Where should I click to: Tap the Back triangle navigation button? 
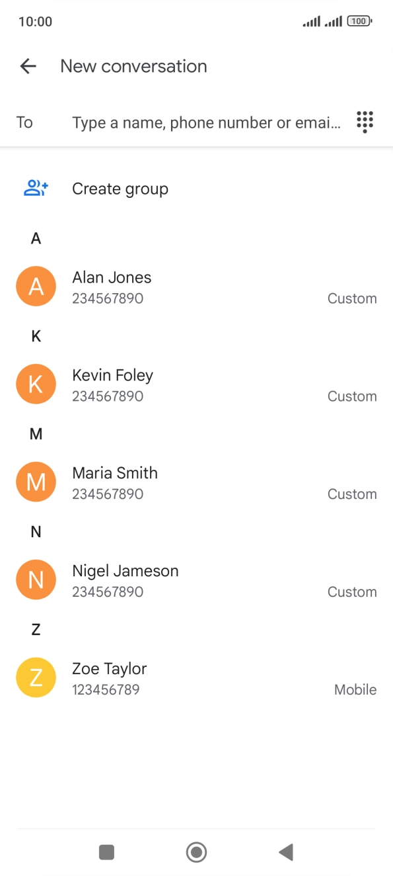[x=285, y=852]
